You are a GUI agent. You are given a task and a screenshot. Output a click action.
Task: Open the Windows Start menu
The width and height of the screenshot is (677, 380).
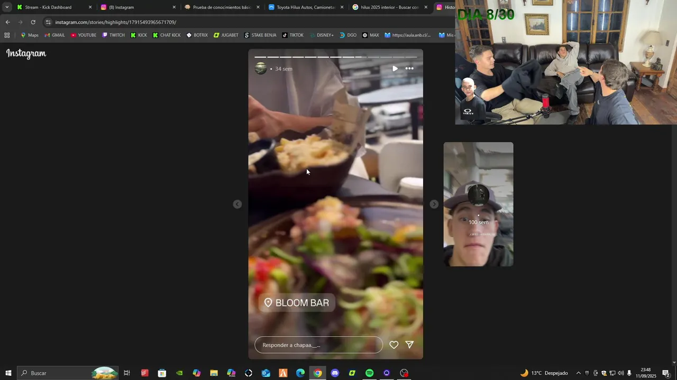point(8,373)
